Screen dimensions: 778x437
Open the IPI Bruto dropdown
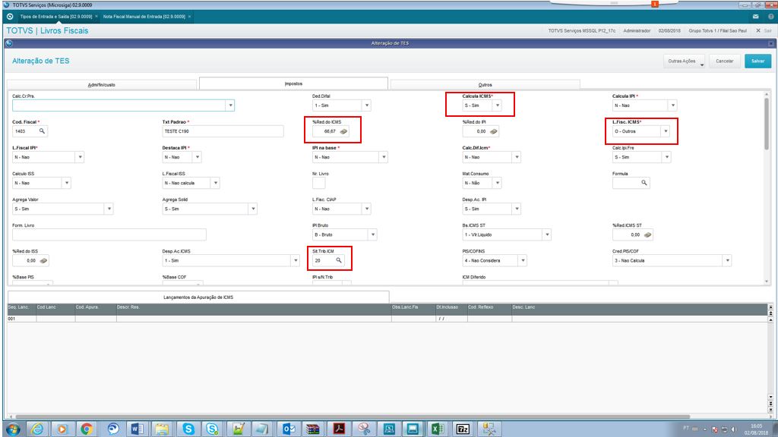(372, 235)
